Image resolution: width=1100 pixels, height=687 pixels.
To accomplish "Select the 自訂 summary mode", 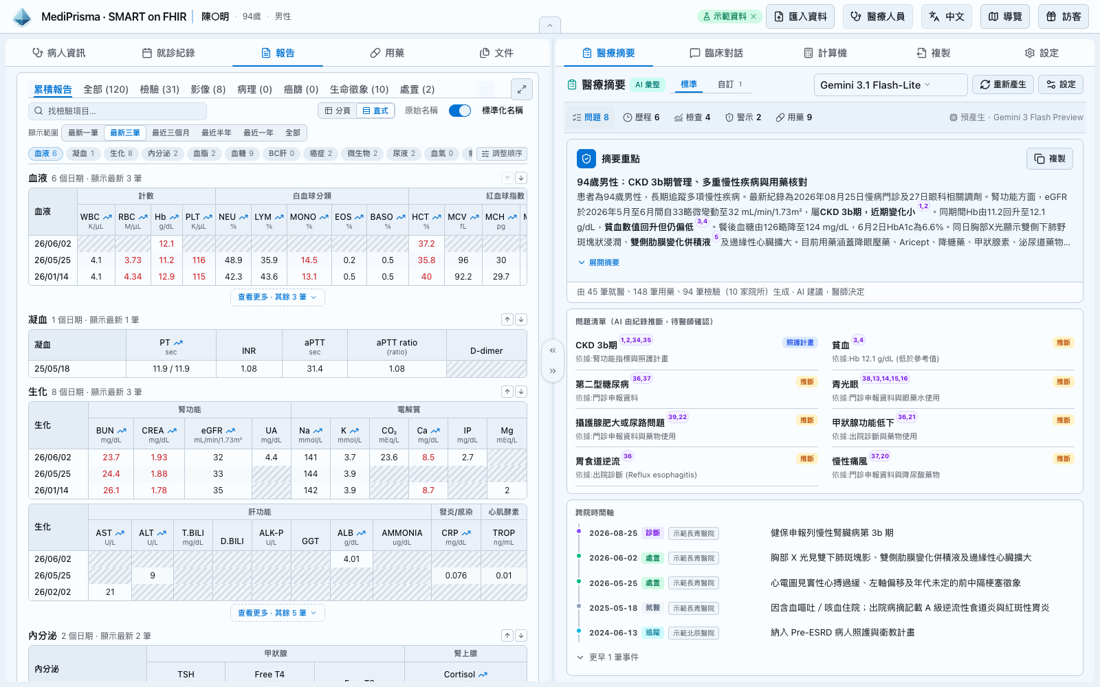I will pyautogui.click(x=730, y=85).
